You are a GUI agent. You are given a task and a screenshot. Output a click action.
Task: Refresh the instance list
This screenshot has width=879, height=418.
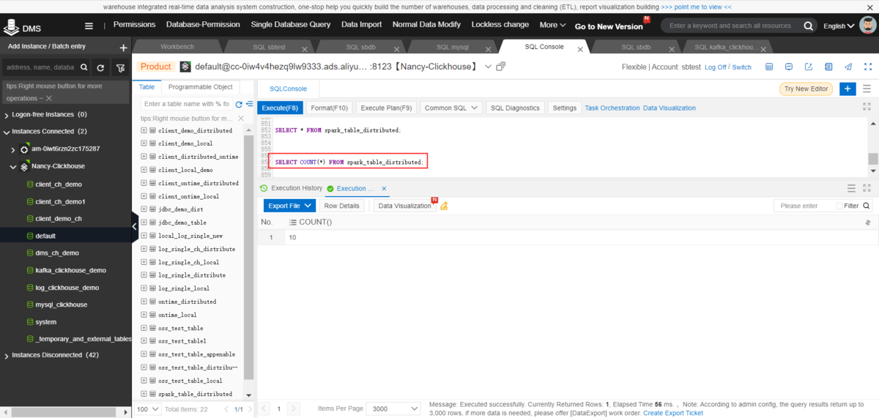(100, 67)
